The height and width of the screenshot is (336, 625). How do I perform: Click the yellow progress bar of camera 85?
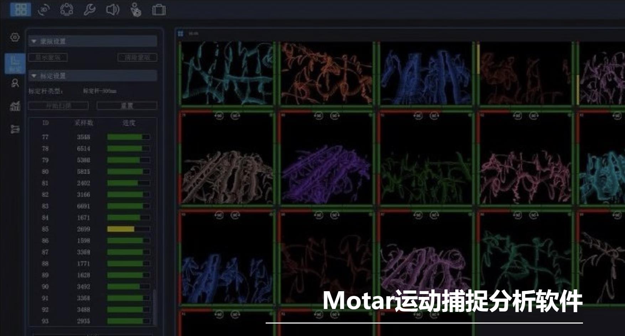pyautogui.click(x=129, y=229)
